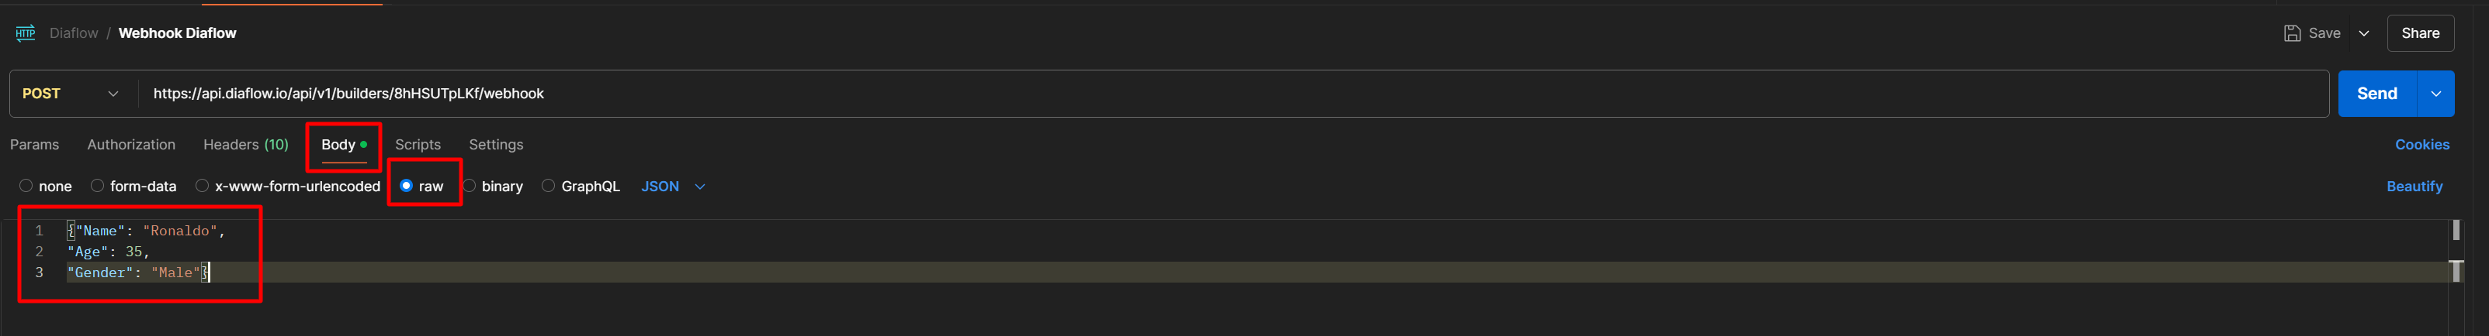The image size is (2489, 336).
Task: Open the POST method dropdown
Action: 71,94
